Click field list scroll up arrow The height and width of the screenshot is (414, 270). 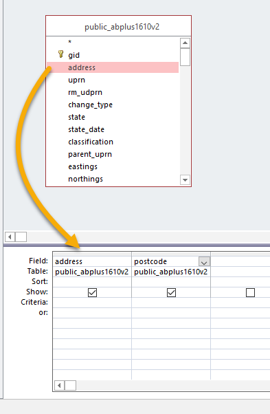coord(185,43)
